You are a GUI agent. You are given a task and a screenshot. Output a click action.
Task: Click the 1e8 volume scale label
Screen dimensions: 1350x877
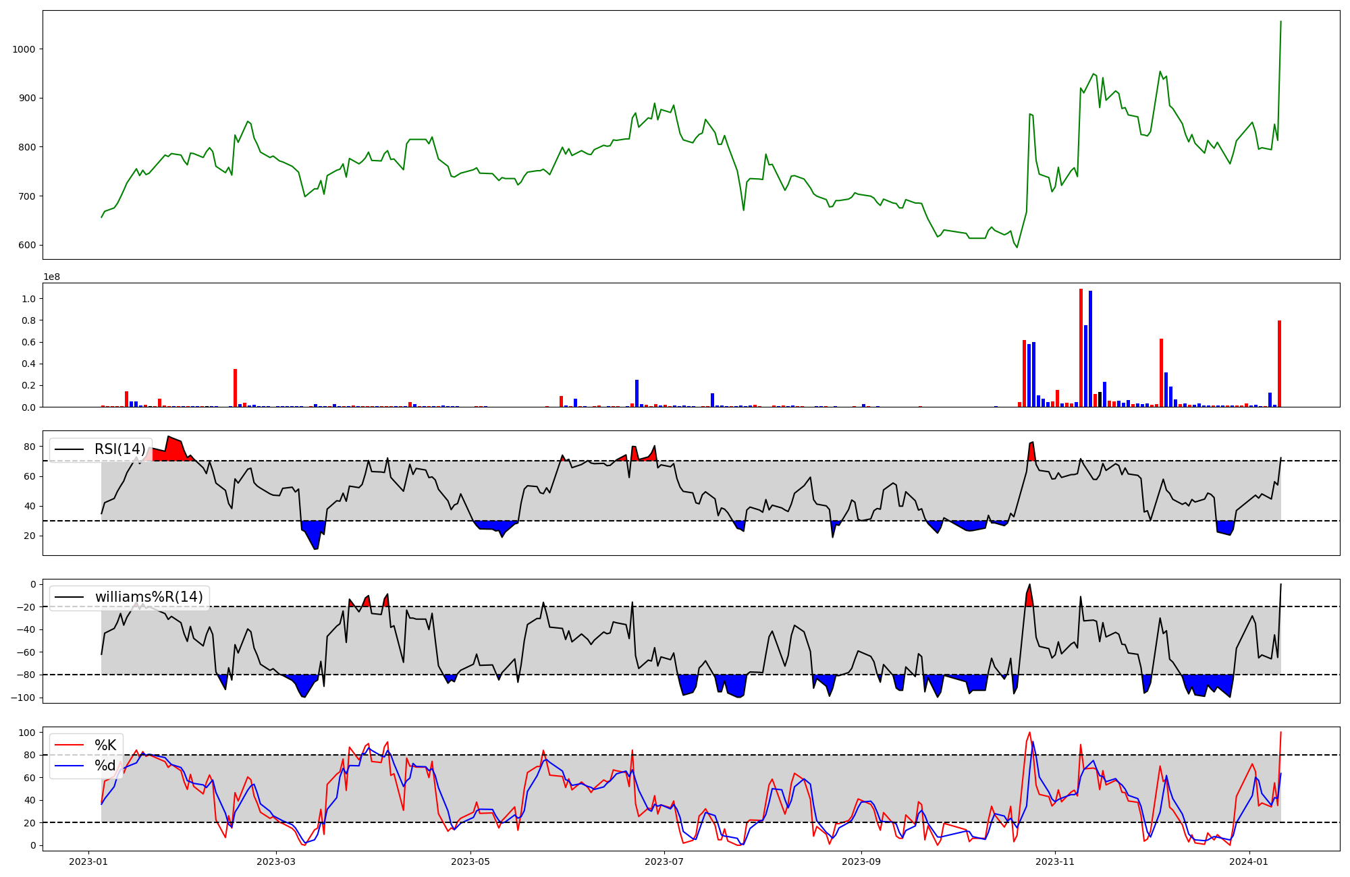click(52, 277)
